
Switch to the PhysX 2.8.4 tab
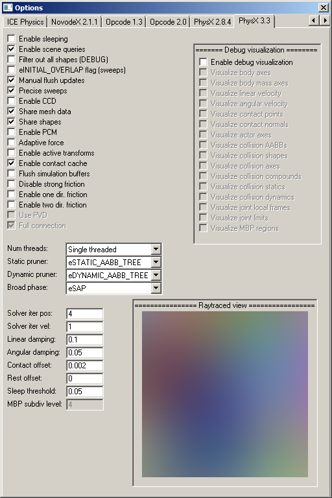click(x=212, y=22)
